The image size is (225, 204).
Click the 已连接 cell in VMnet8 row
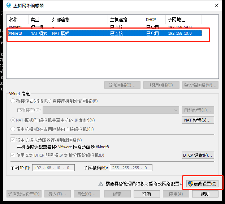click(x=117, y=33)
